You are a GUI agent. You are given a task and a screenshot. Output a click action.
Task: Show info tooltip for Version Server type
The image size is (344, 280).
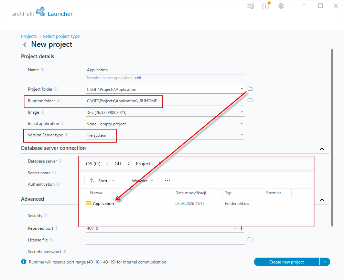click(x=66, y=135)
